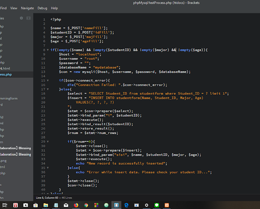Open the View menu

[x=13, y=8]
